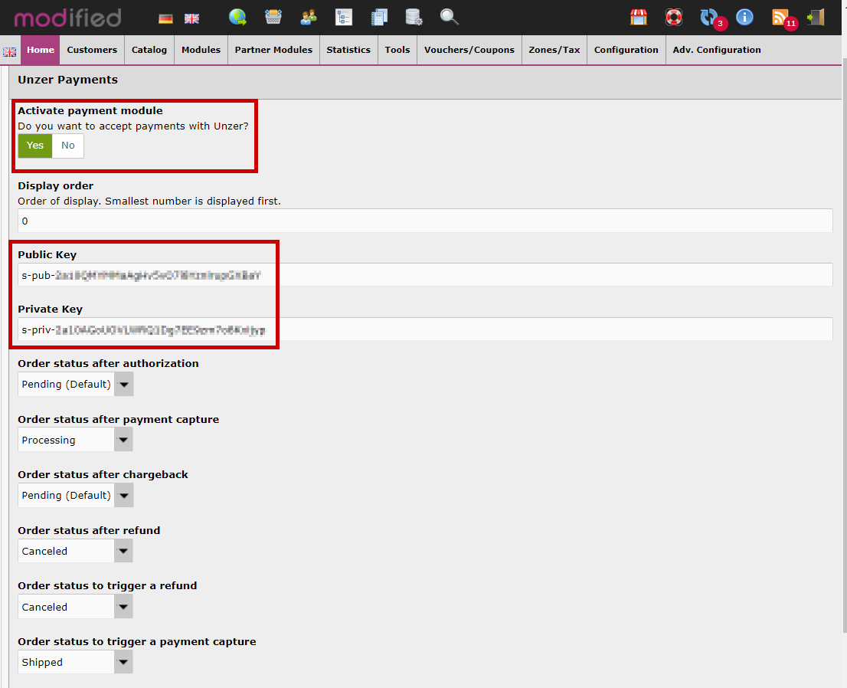The image size is (847, 688).
Task: Click the 'Display order' label
Action: (56, 186)
